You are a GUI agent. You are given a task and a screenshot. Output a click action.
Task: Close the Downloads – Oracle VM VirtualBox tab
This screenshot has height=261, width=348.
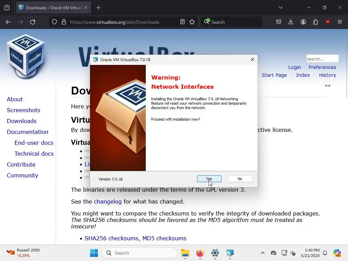point(86,7)
